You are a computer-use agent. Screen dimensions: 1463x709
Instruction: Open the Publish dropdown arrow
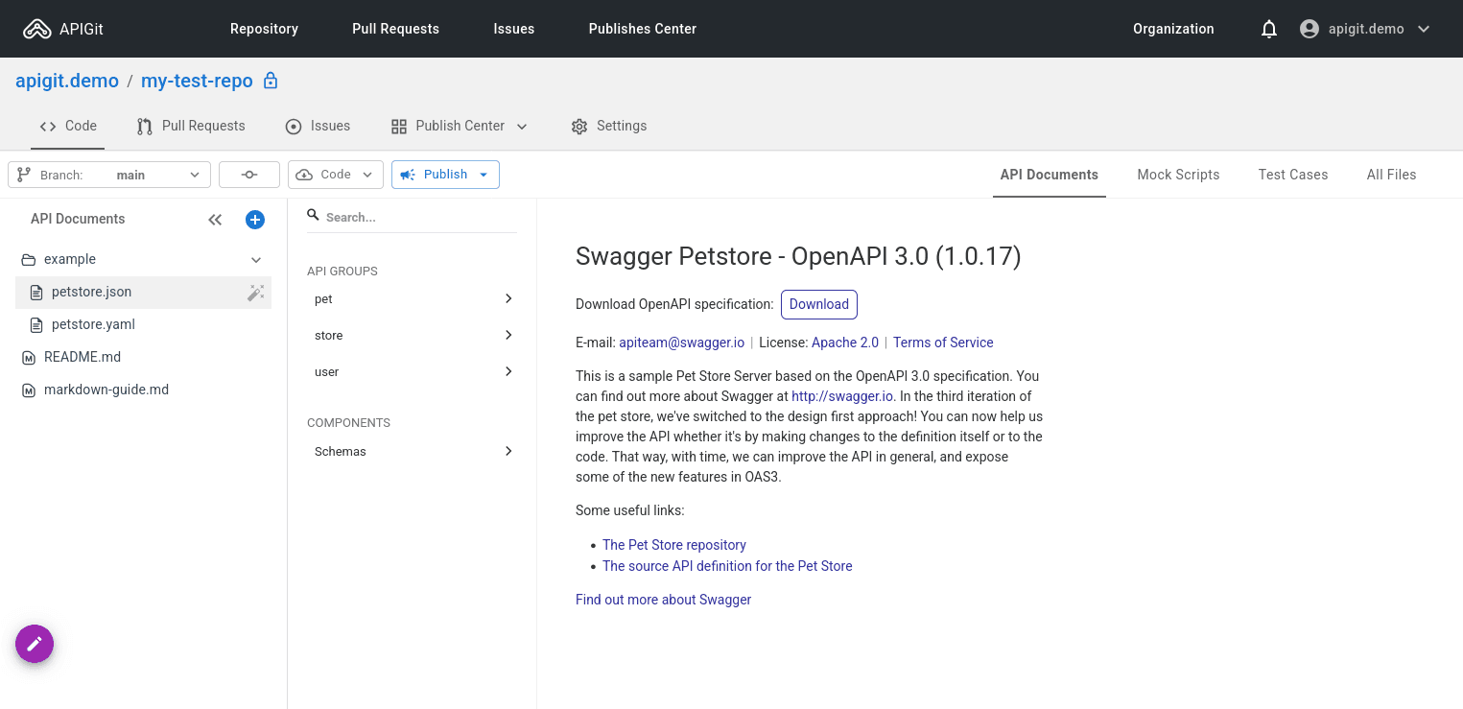[x=484, y=175]
